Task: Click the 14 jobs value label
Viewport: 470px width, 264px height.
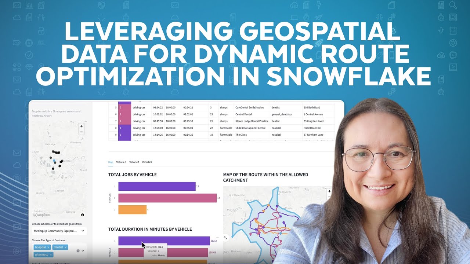Action: (218, 198)
